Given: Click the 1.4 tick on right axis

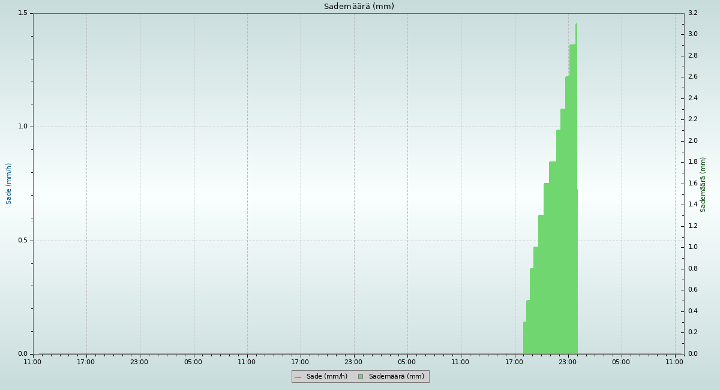Looking at the screenshot, I should tap(692, 205).
